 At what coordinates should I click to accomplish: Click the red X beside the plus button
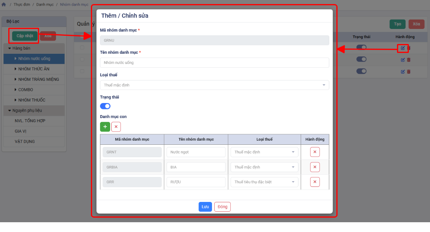click(116, 127)
